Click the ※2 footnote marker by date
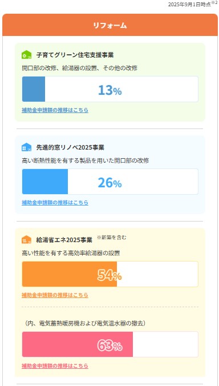The width and height of the screenshot is (219, 386). 214,3
